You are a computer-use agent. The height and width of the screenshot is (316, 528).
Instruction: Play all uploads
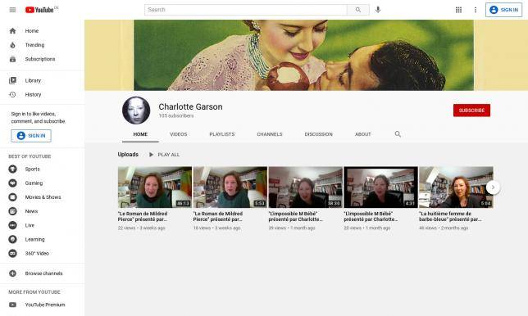pos(164,155)
